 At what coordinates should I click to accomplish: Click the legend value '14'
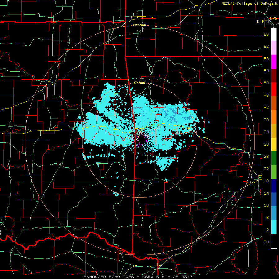click(x=266, y=193)
